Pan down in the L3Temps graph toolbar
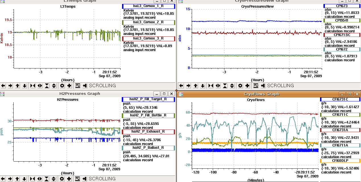 [24, 85]
